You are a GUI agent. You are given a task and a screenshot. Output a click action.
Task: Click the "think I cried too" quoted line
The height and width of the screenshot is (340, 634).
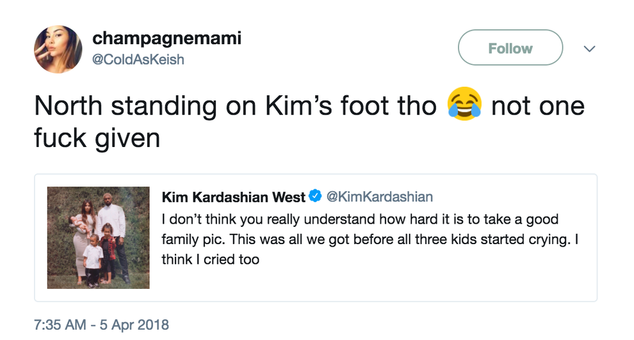click(x=210, y=260)
